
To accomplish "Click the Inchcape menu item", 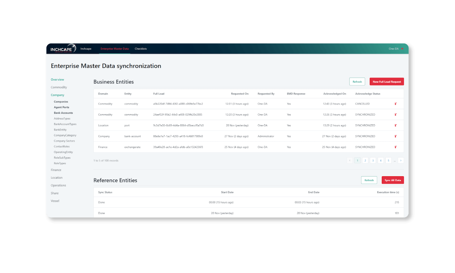I will pyautogui.click(x=86, y=49).
